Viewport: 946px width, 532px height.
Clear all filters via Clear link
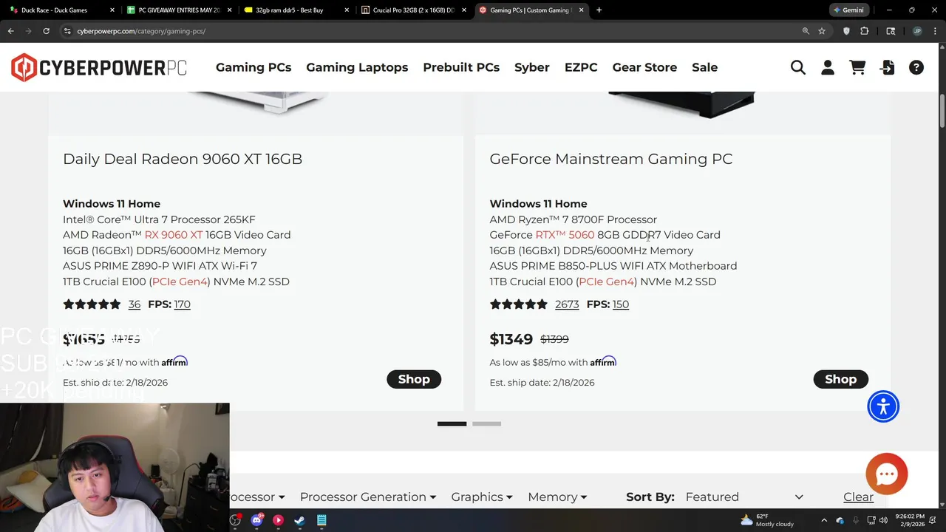coord(858,497)
